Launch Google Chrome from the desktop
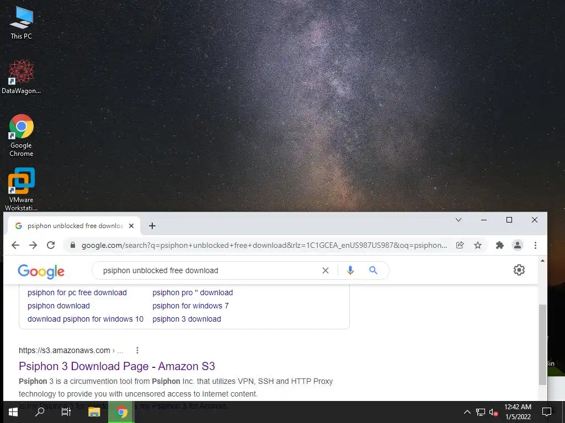 22,135
